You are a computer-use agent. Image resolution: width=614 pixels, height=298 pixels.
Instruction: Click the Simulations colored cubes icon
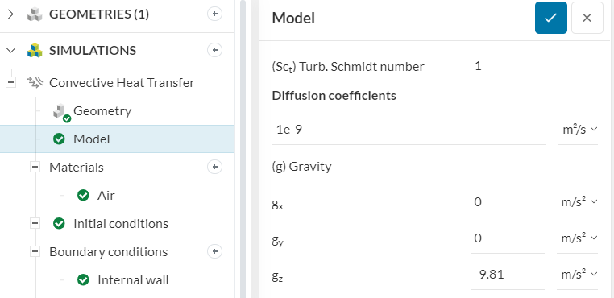click(35, 51)
